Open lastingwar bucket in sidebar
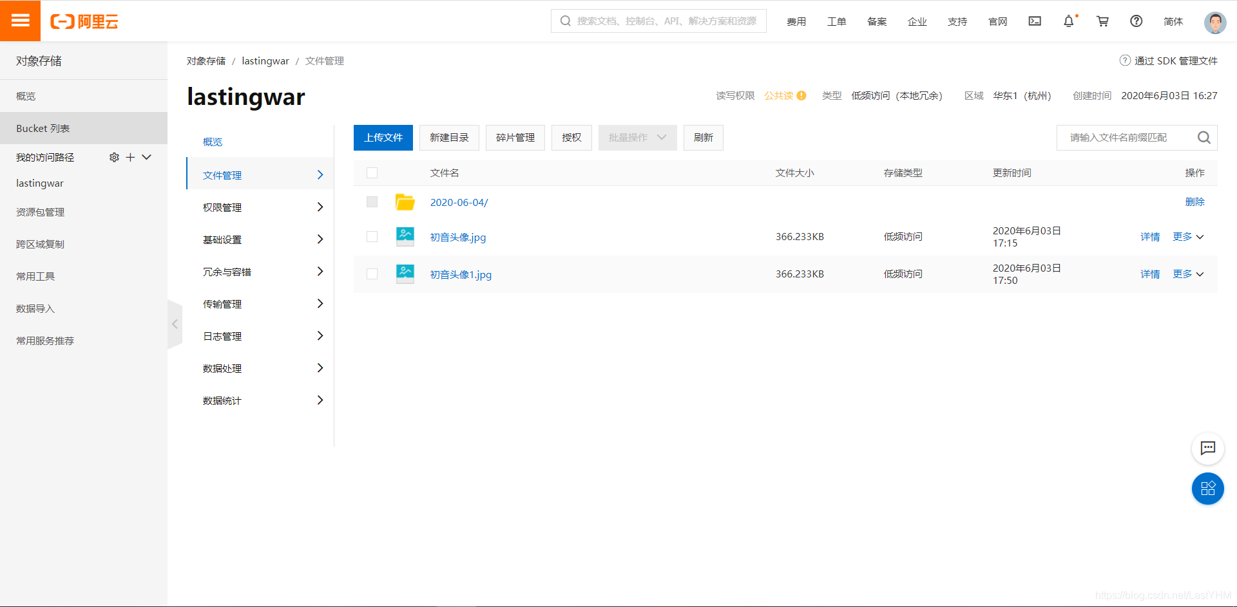The height and width of the screenshot is (607, 1237). (40, 183)
